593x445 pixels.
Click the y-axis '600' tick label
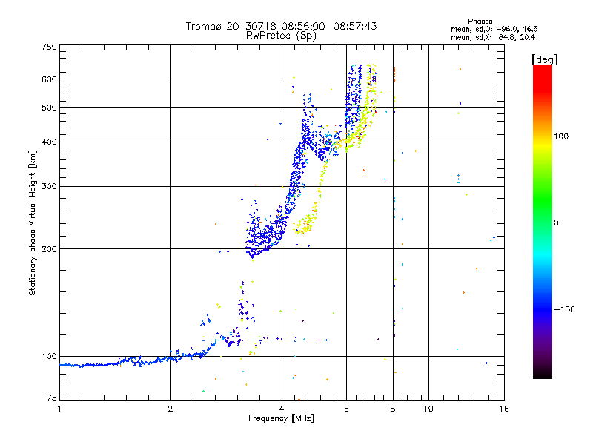49,79
